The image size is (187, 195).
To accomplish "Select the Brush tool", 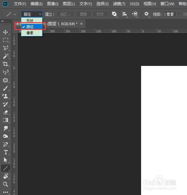I will [x=6, y=88].
